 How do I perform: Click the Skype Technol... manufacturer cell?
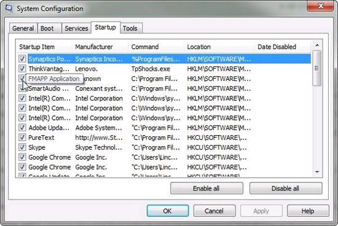[x=98, y=147]
